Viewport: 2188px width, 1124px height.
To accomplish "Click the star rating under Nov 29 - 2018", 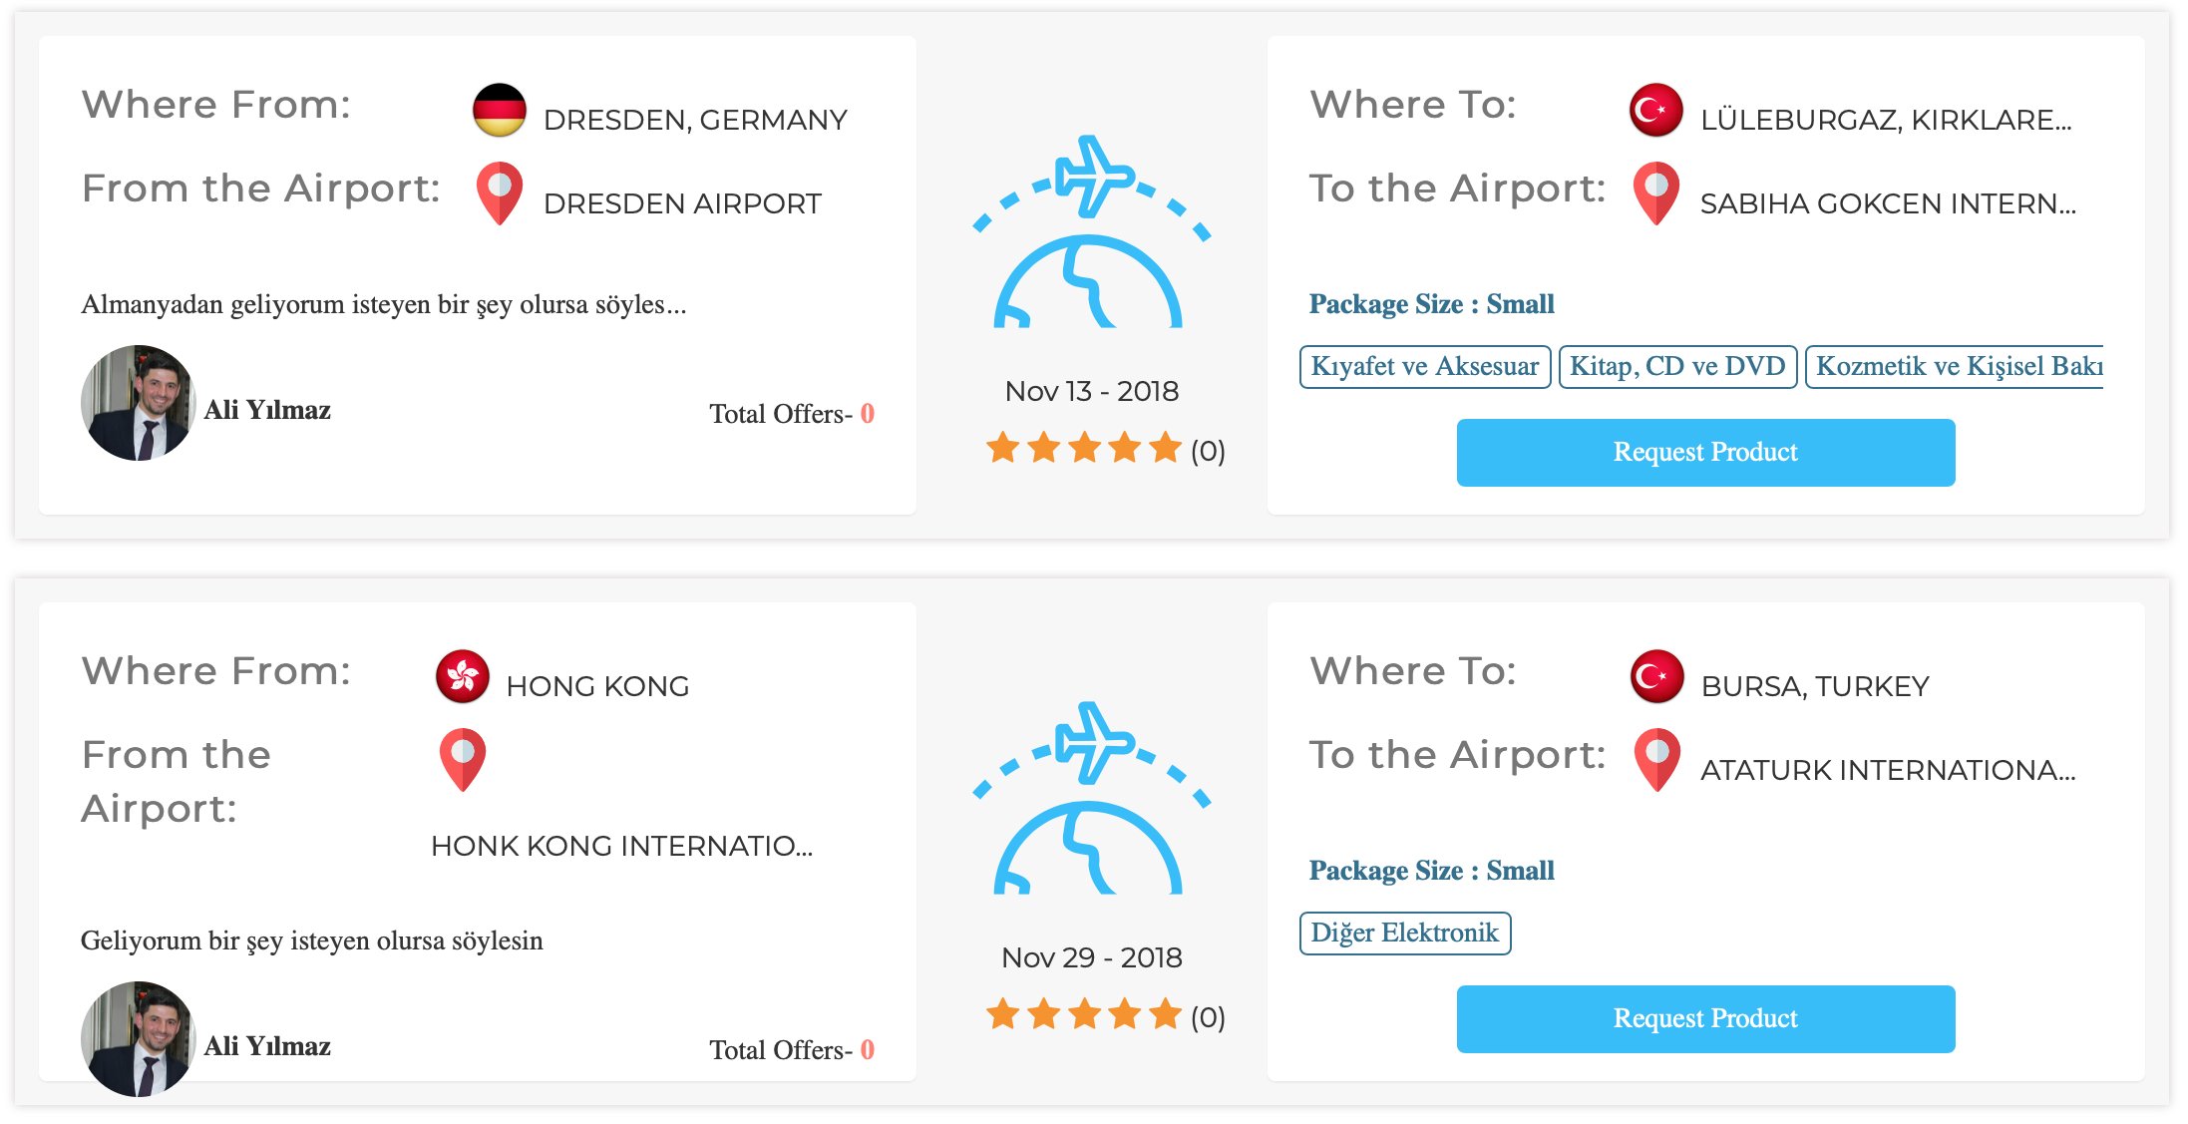I will click(1084, 1015).
